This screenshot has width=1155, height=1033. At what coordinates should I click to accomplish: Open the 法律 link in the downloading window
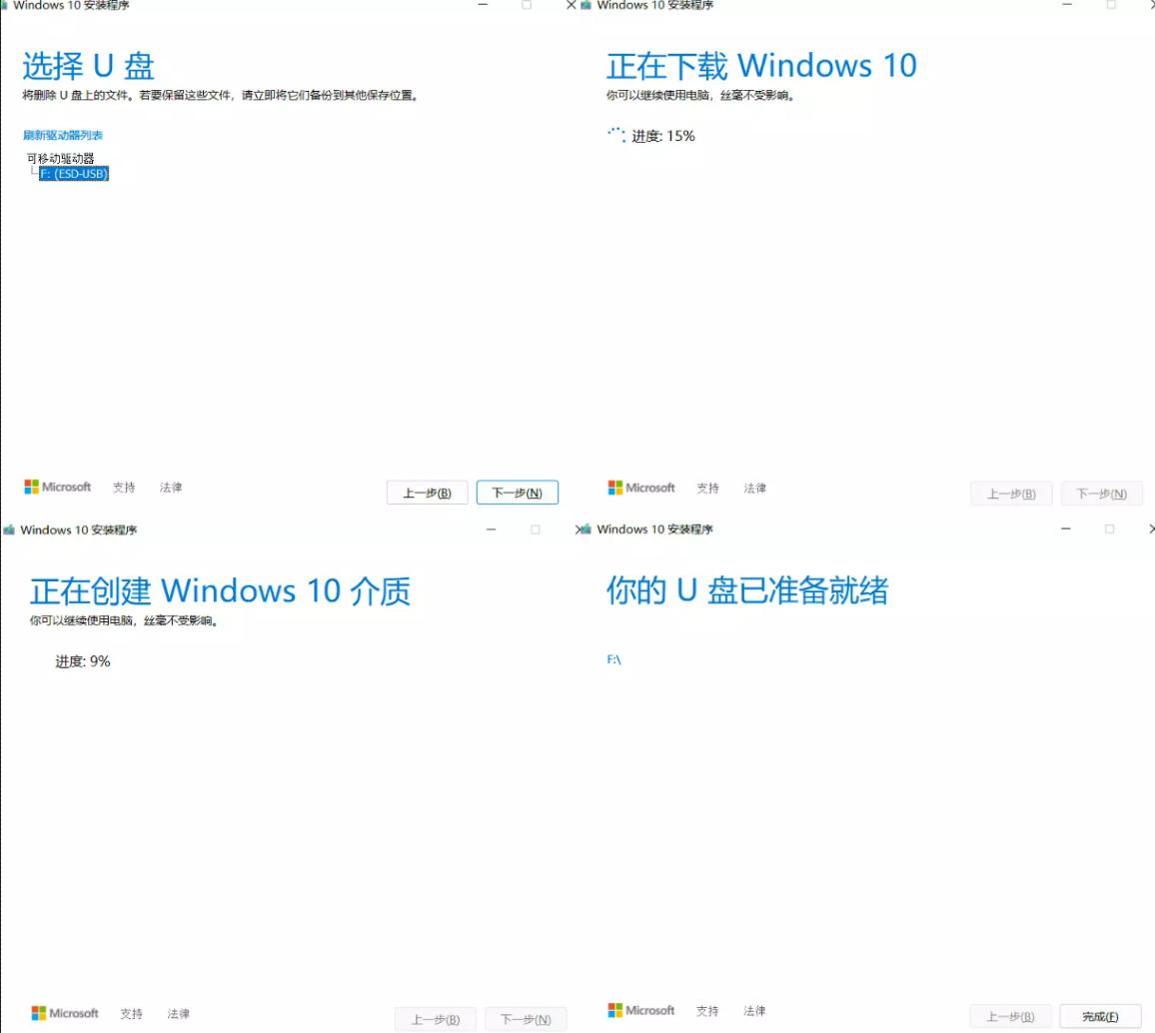coord(755,488)
